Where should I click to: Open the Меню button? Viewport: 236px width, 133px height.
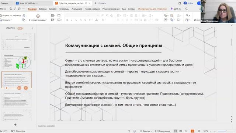coord(3,9)
